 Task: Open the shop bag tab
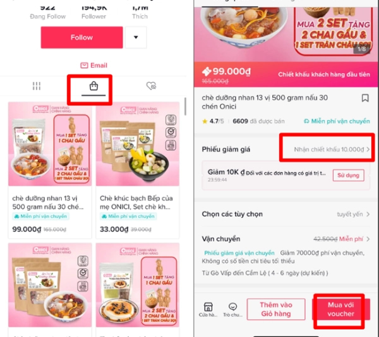[93, 86]
